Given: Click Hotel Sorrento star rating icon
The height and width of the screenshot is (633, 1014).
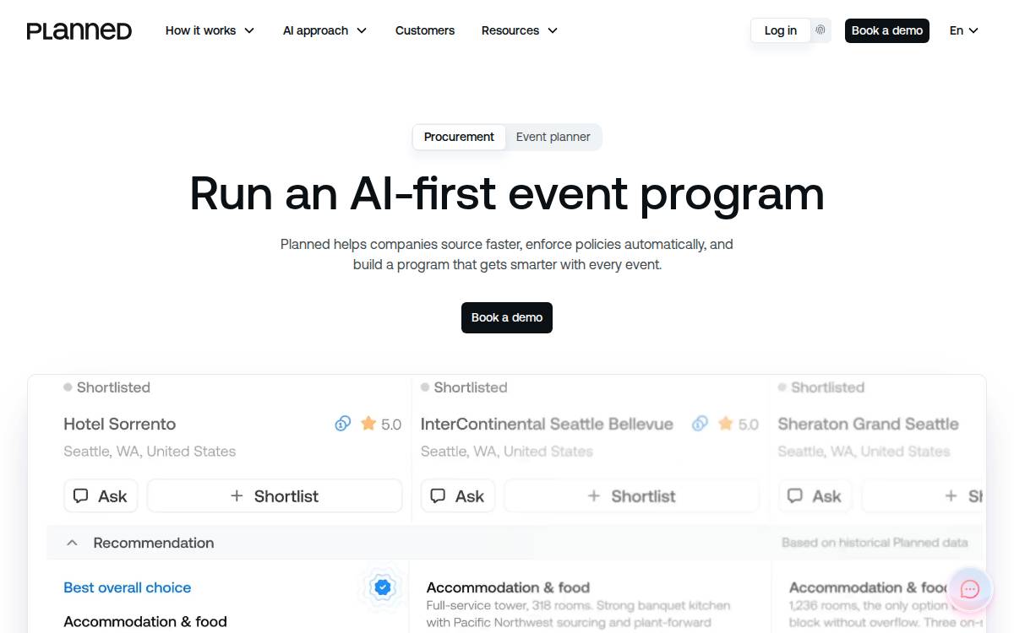Looking at the screenshot, I should 368,424.
